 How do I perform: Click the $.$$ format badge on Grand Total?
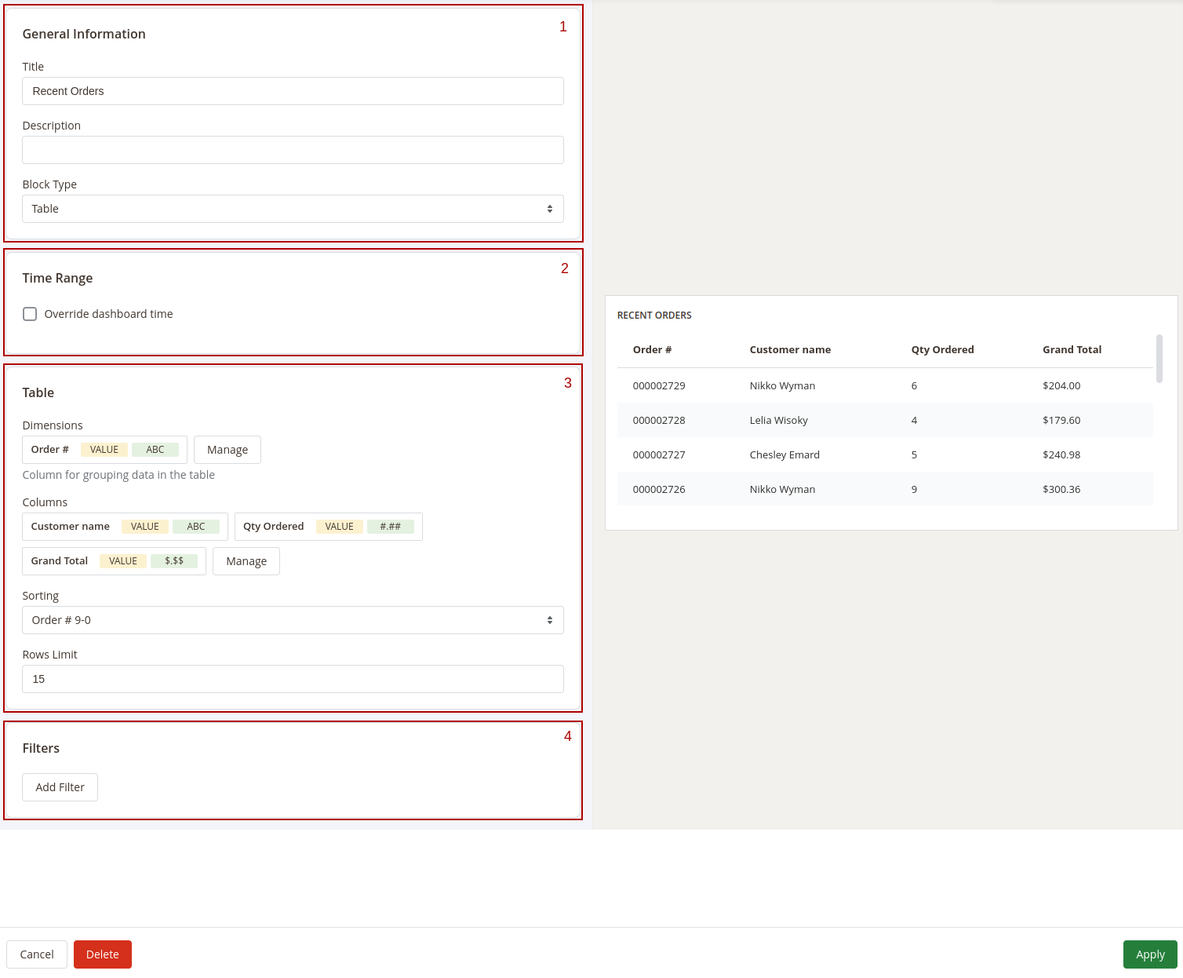(x=175, y=560)
